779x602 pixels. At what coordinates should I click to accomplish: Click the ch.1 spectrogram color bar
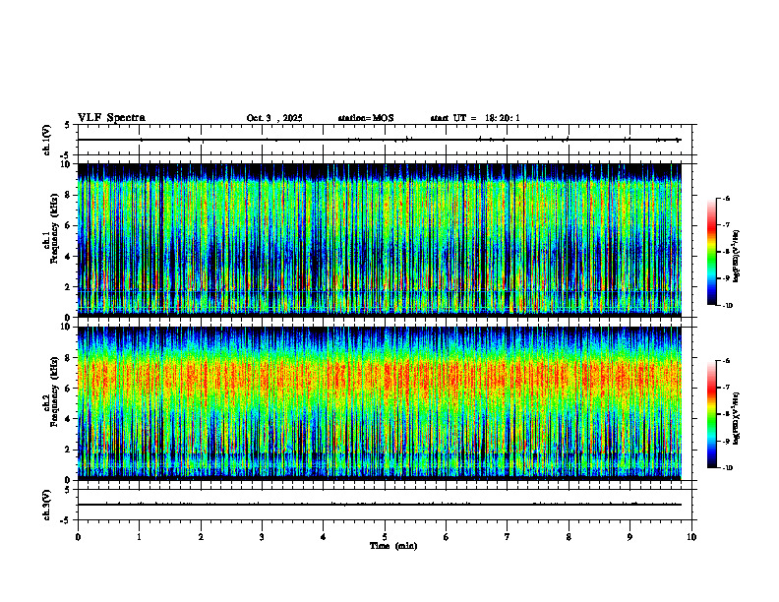click(711, 252)
